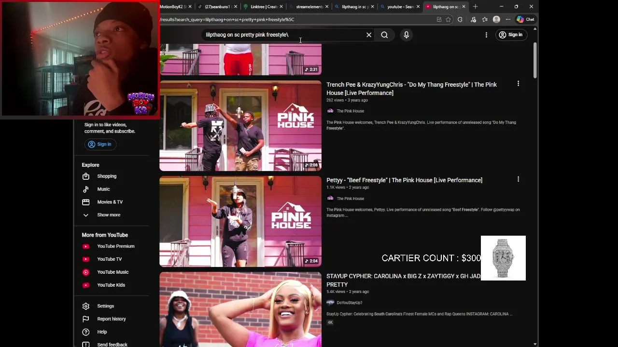This screenshot has height=347, width=618.
Task: Open The Pink House channel under Trench Pee
Action: point(351,111)
